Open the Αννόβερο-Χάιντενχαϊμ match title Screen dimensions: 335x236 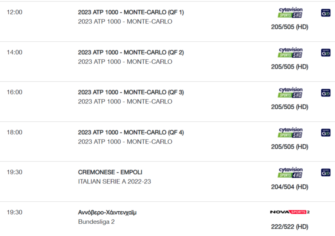coord(107,213)
